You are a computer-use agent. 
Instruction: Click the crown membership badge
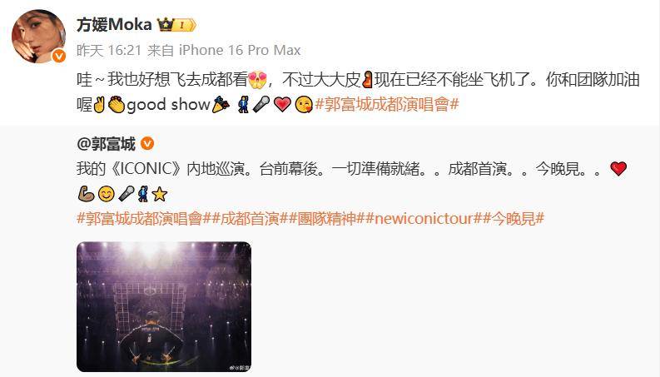point(176,25)
